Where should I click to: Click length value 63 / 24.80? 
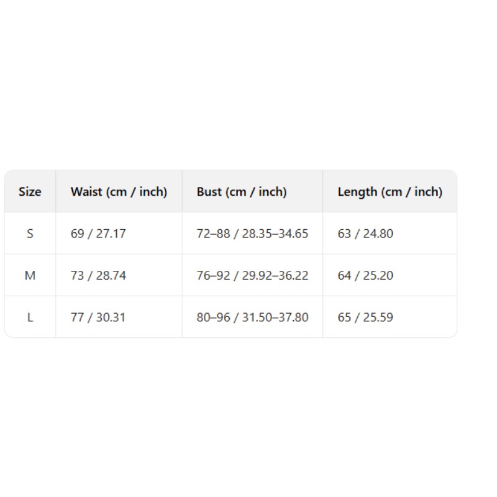365,234
